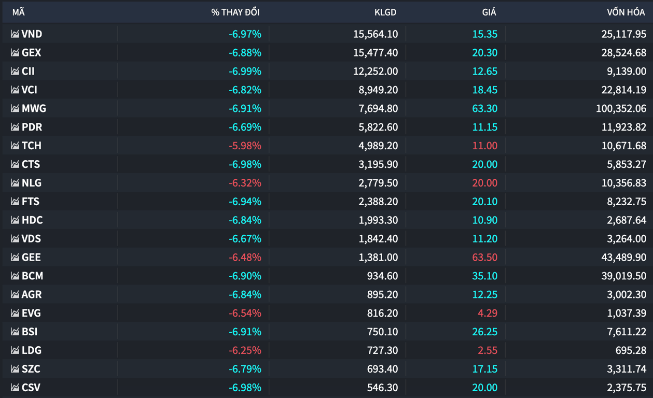
Task: Sort by the KLGD column header
Action: tap(385, 12)
